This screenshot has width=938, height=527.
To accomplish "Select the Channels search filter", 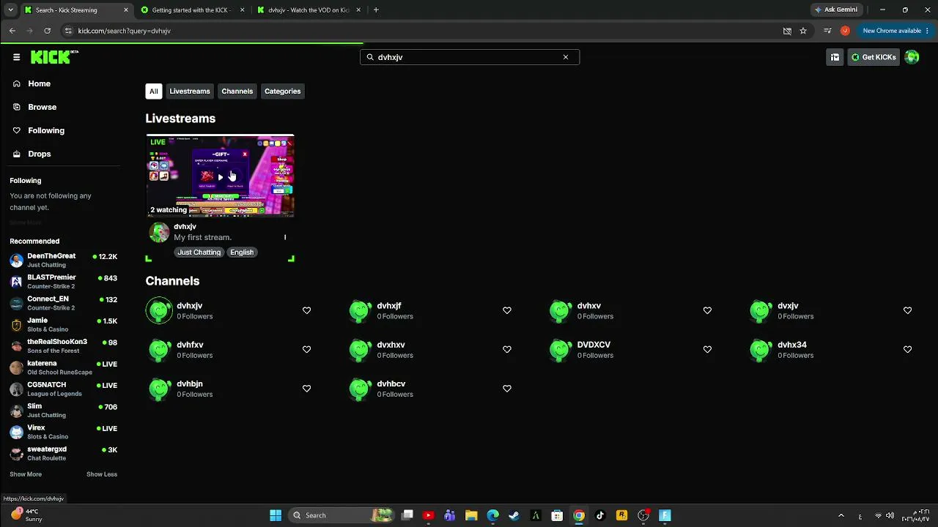I will pos(237,91).
